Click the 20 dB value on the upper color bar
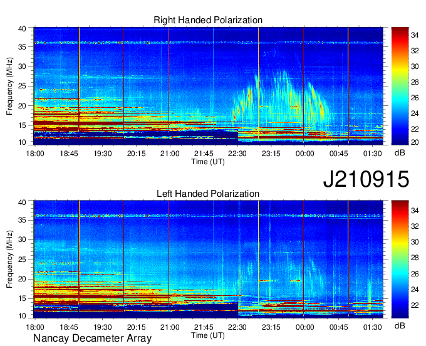The image size is (426, 346). [x=415, y=142]
